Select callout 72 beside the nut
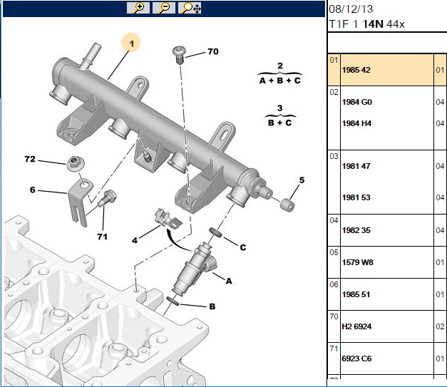Viewport: 447px width, 387px height. pos(30,159)
